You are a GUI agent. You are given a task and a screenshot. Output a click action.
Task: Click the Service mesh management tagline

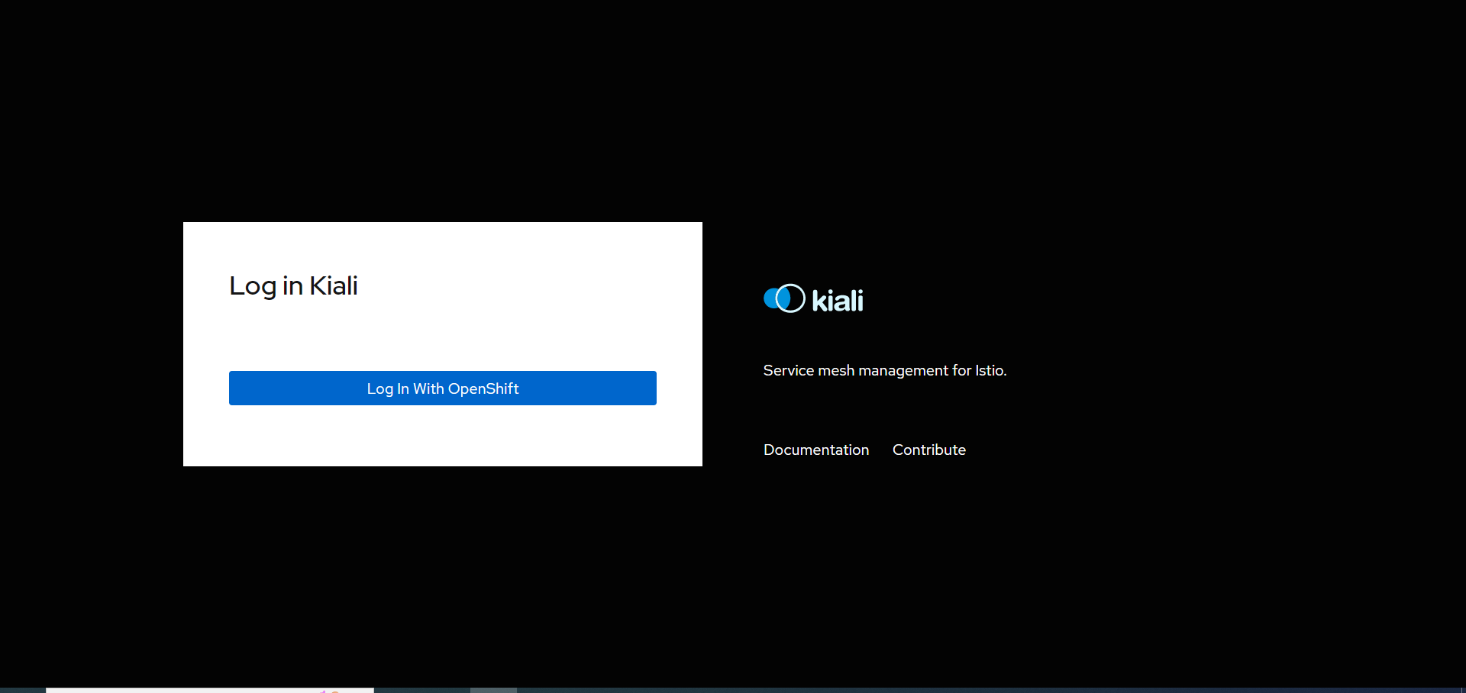[x=884, y=370]
